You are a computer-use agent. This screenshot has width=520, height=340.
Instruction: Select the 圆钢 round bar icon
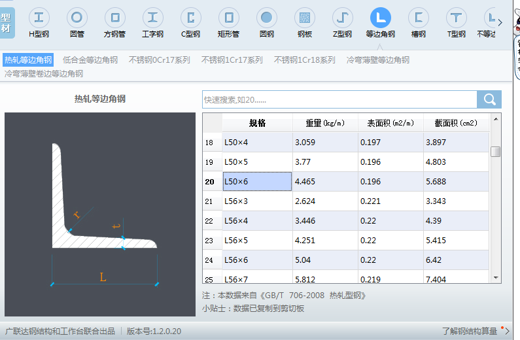[267, 18]
